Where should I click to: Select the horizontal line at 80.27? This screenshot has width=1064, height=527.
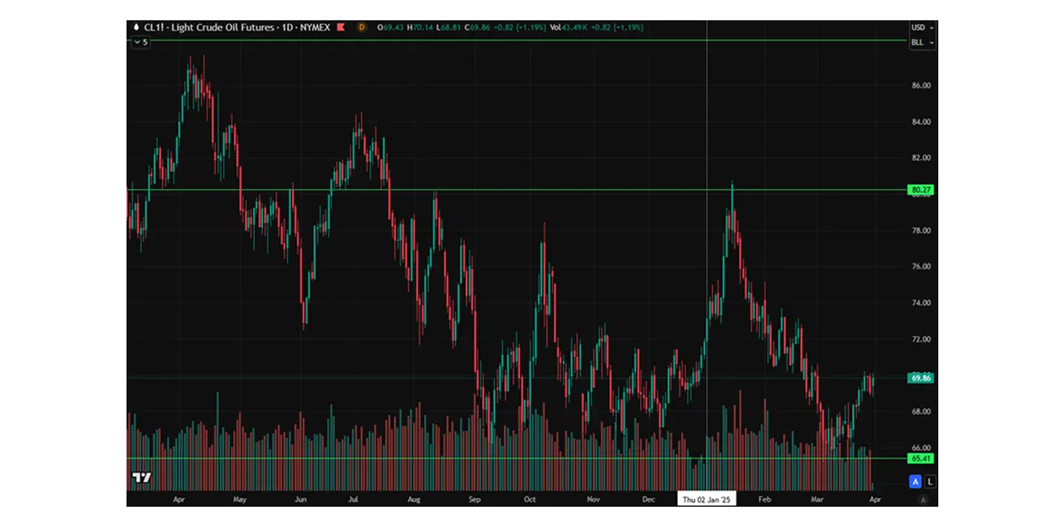click(517, 190)
